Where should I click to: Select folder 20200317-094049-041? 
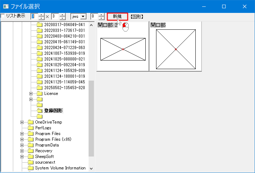coord(65,25)
